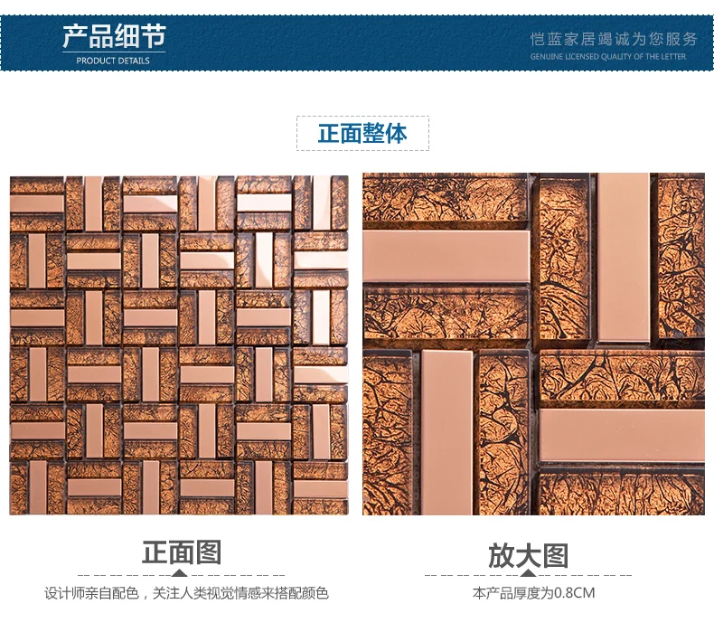Click the 恺蓝家居竭诚为您服务 slogan
The width and height of the screenshot is (714, 632).
click(614, 39)
